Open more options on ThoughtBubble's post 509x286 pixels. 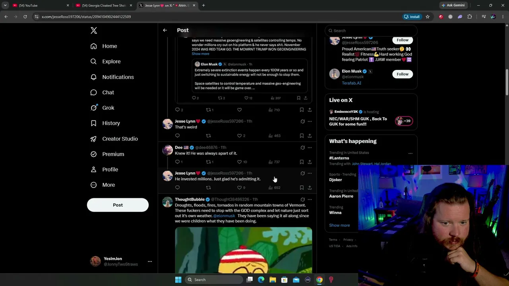[x=310, y=200]
